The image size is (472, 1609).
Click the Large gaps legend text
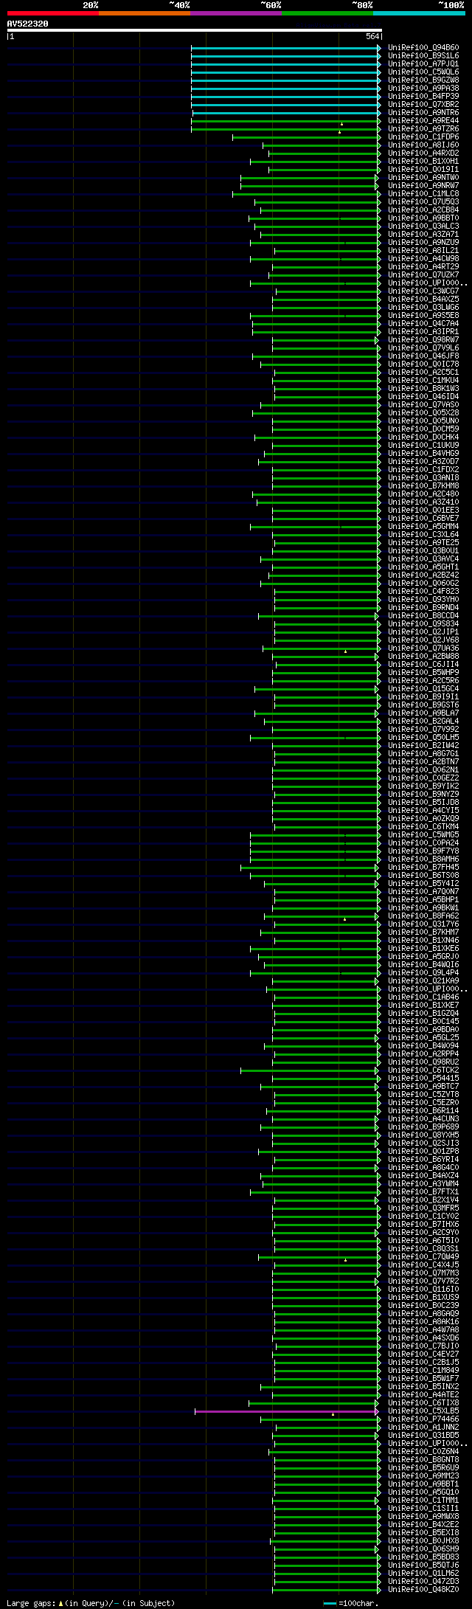pyautogui.click(x=91, y=1604)
